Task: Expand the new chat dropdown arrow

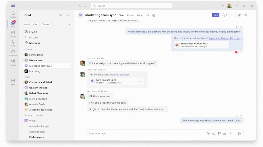Action: [x=70, y=15]
